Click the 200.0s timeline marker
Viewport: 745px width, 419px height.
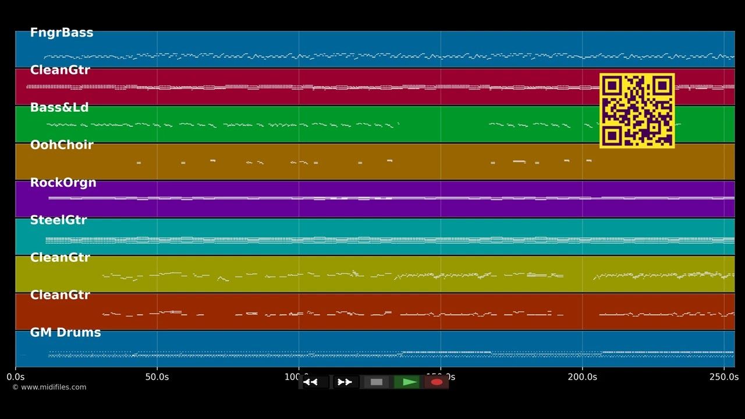tap(582, 377)
